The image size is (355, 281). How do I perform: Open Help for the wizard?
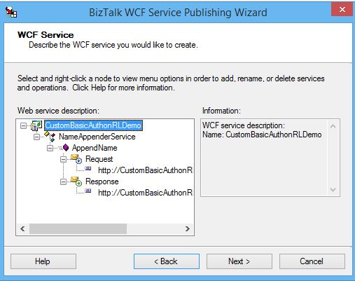tap(43, 261)
